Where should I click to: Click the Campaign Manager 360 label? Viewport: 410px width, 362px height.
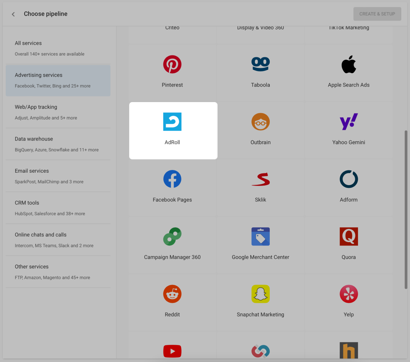point(172,257)
